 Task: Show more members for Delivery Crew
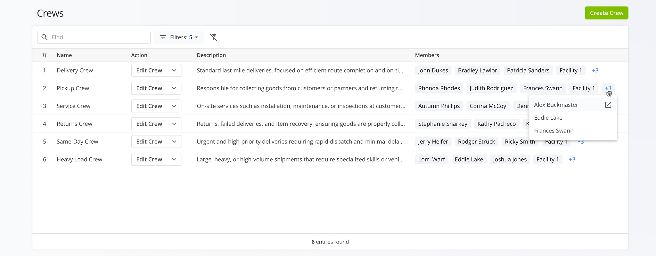595,70
